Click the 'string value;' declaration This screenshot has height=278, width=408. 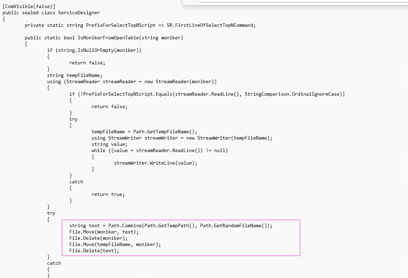[x=110, y=144]
